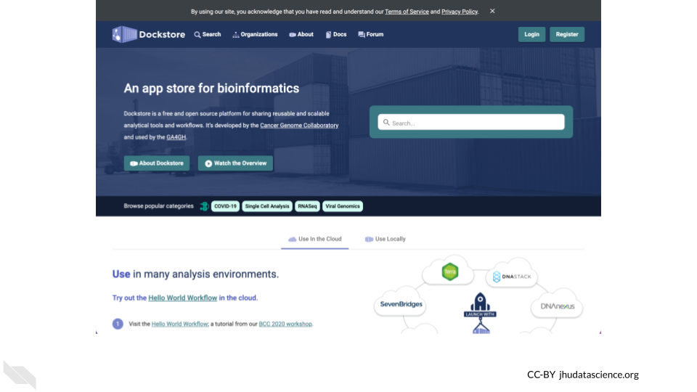The image size is (697, 392).
Task: Dismiss the terms of service banner
Action: point(492,11)
